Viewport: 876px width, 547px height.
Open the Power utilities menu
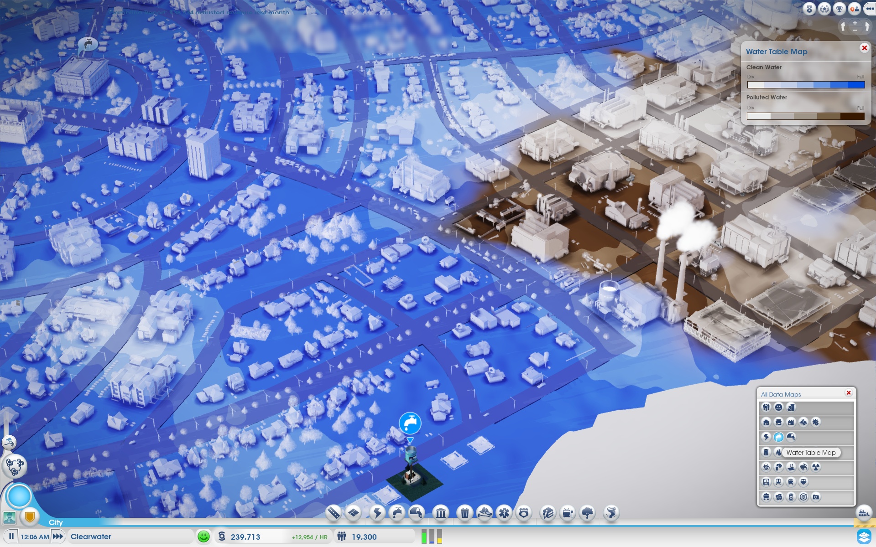(x=377, y=513)
